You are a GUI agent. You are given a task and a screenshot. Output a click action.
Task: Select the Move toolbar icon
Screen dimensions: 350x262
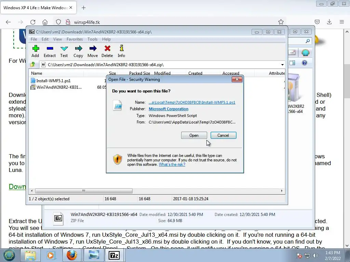point(93,52)
